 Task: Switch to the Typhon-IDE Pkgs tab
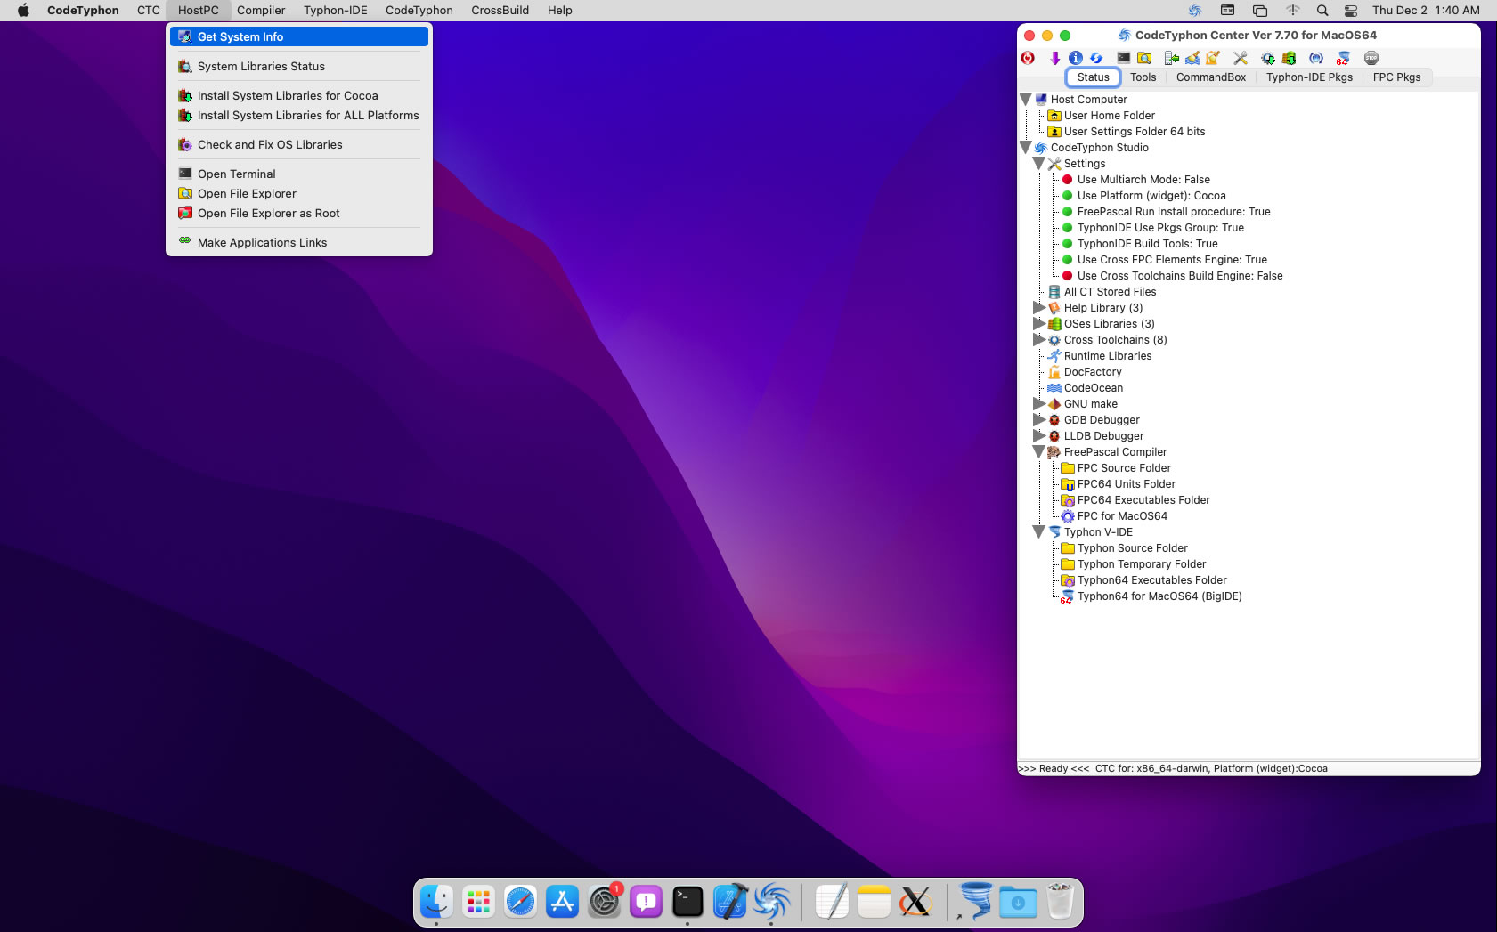pyautogui.click(x=1309, y=77)
